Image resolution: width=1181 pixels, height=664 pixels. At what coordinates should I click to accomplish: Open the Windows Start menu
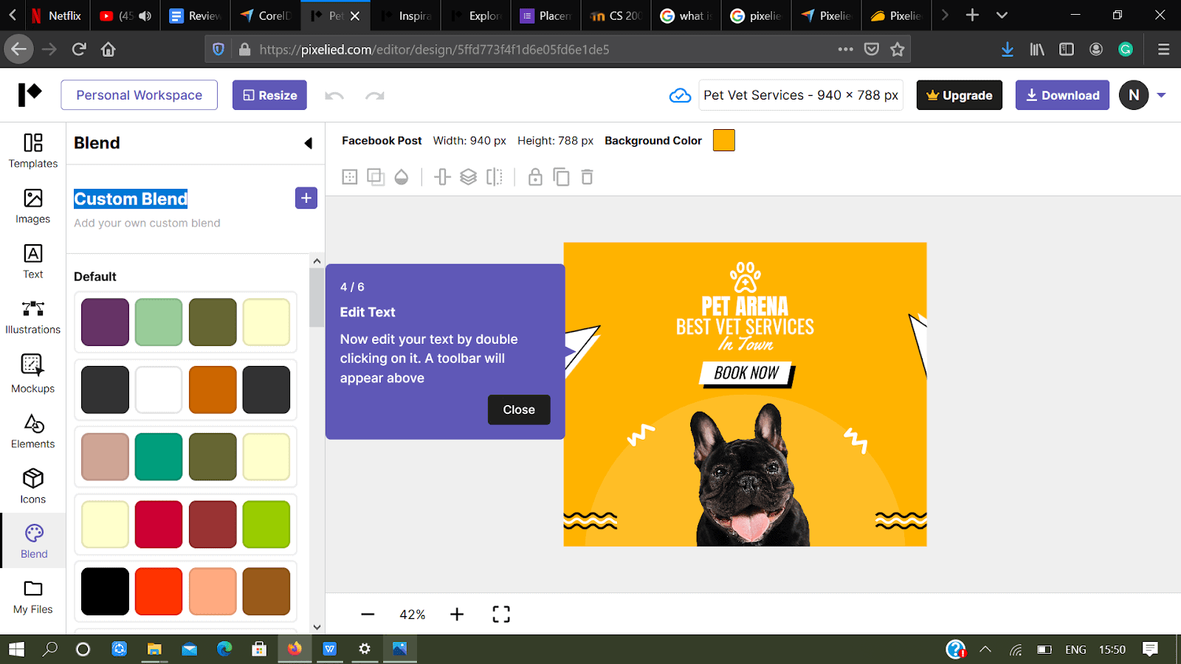tap(16, 649)
